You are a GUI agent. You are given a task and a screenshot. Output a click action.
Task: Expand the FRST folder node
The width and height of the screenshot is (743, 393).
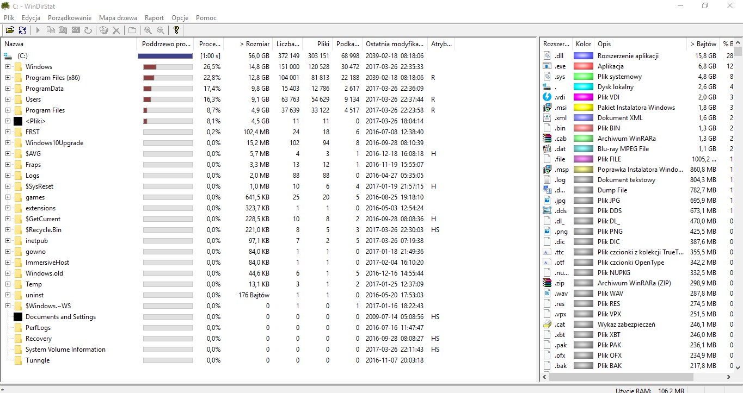(8, 132)
